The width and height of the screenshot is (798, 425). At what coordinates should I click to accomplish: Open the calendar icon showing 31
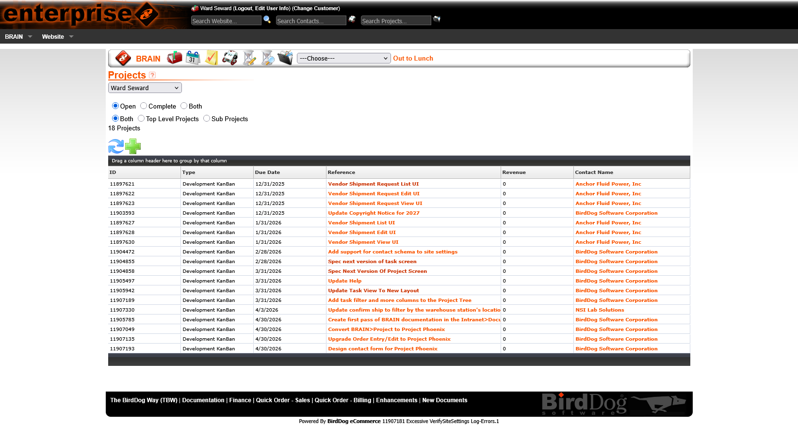(193, 58)
